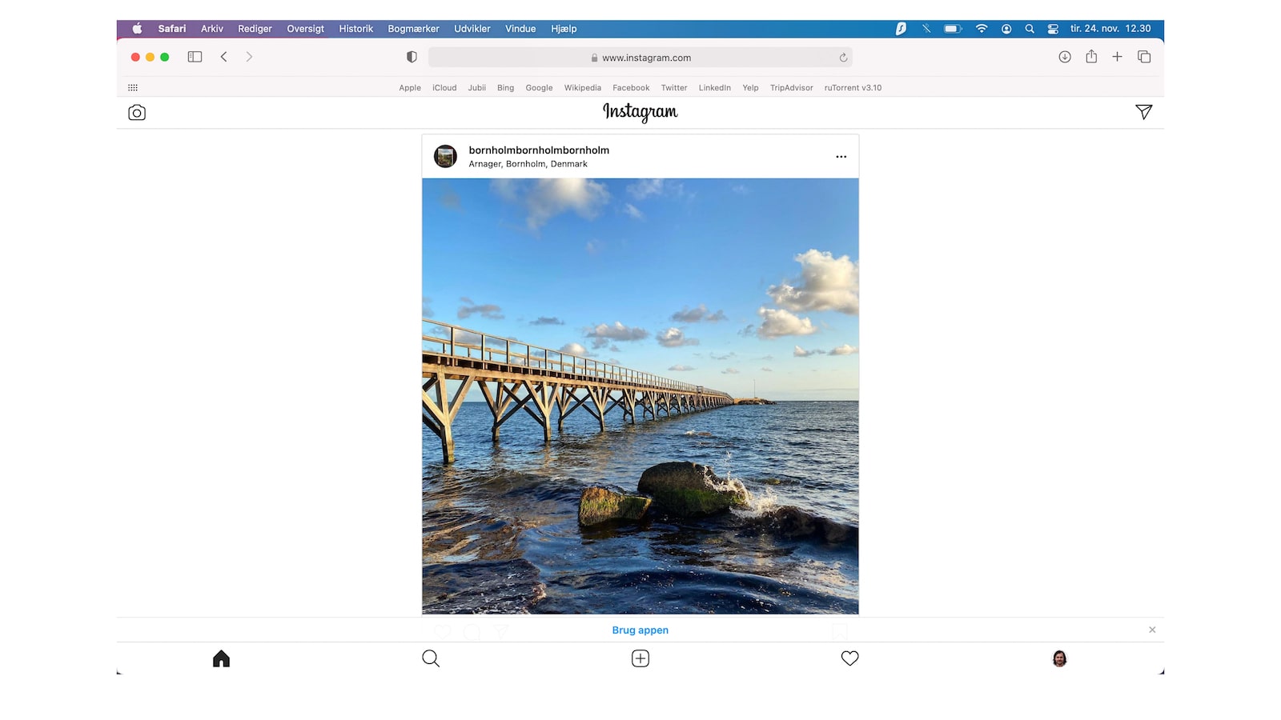
Task: Create a new post with plus icon
Action: pos(640,658)
